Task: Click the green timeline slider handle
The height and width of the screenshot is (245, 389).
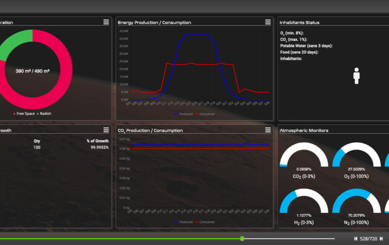Action: (242, 238)
